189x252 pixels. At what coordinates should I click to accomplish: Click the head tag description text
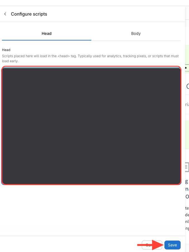coord(90,58)
